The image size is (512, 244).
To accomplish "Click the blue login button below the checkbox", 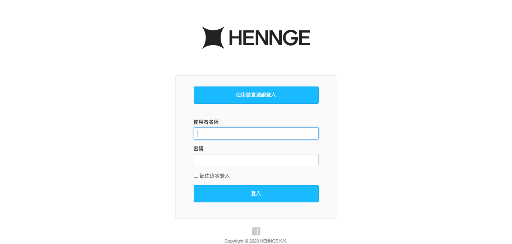I will pos(256,194).
